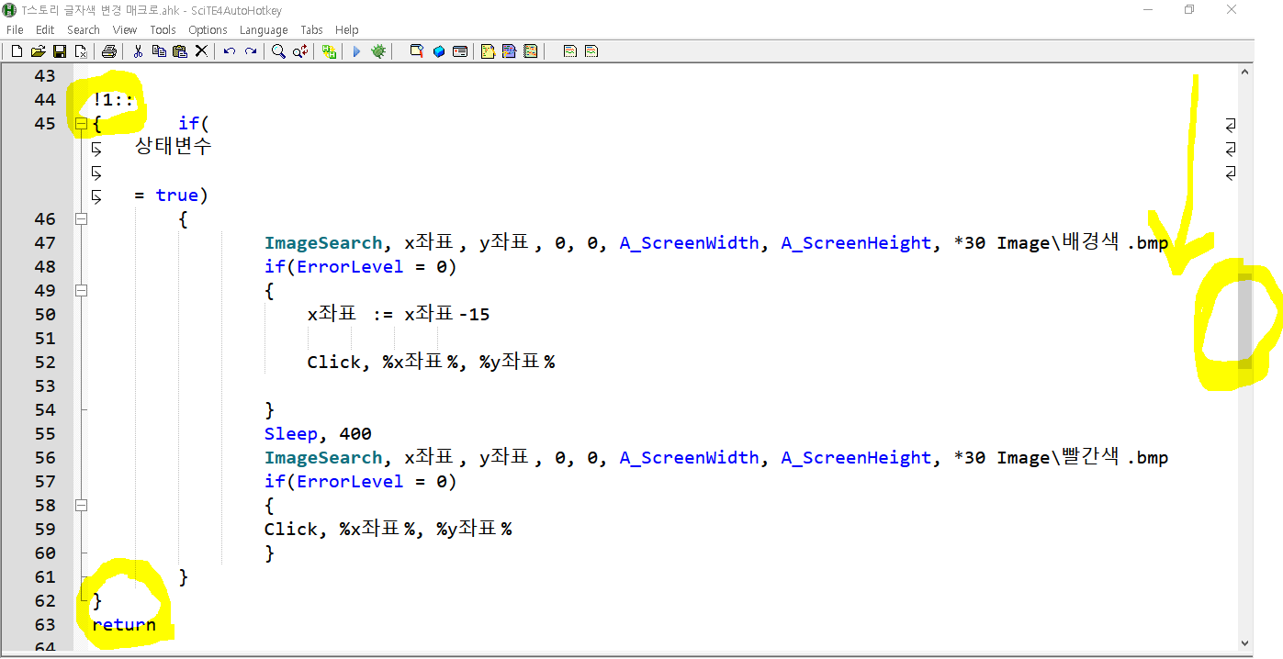Image resolution: width=1283 pixels, height=659 pixels.
Task: Click the '!1::' hotkey label text
Action: pos(114,99)
